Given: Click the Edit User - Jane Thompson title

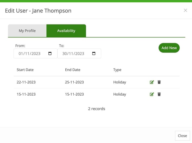Looking at the screenshot, I should tap(38, 11).
